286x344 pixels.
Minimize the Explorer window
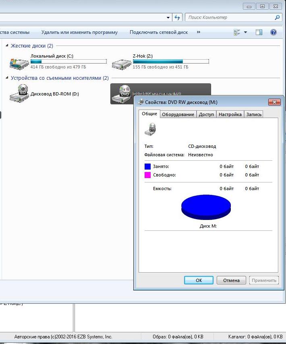point(249,6)
